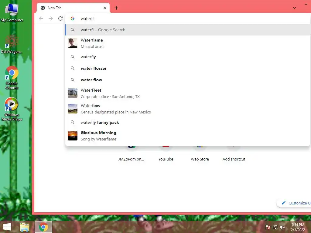311x233 pixels.
Task: Click the WaterFleet building thumbnail
Action: click(73, 93)
